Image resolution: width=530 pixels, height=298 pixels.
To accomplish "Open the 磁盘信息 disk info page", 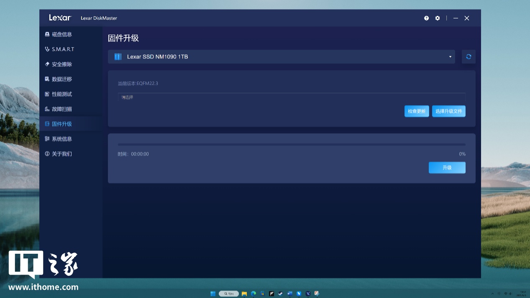I will point(61,34).
